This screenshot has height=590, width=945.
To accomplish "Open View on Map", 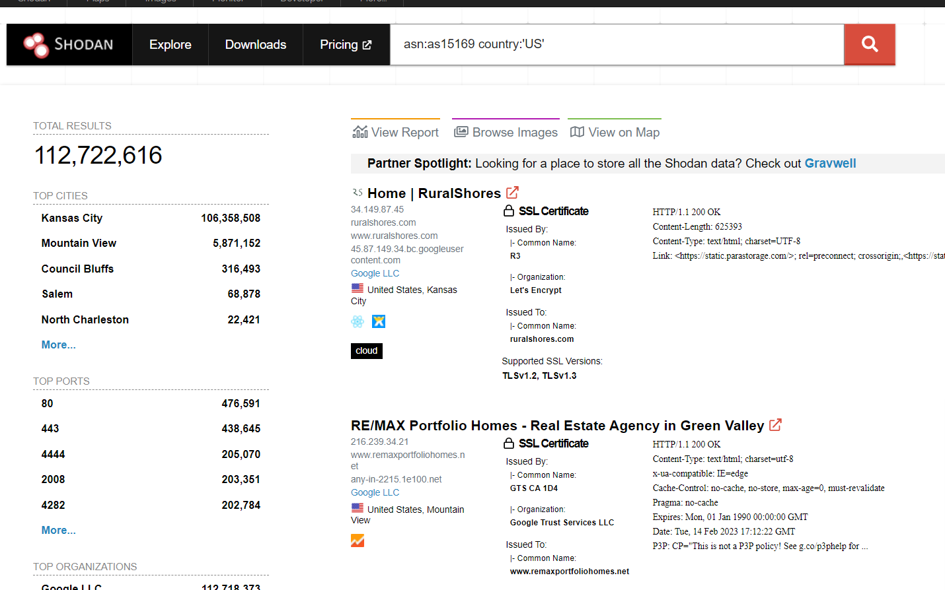I will [x=615, y=132].
